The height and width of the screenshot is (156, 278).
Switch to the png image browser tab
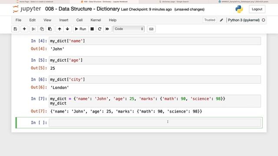point(243,2)
